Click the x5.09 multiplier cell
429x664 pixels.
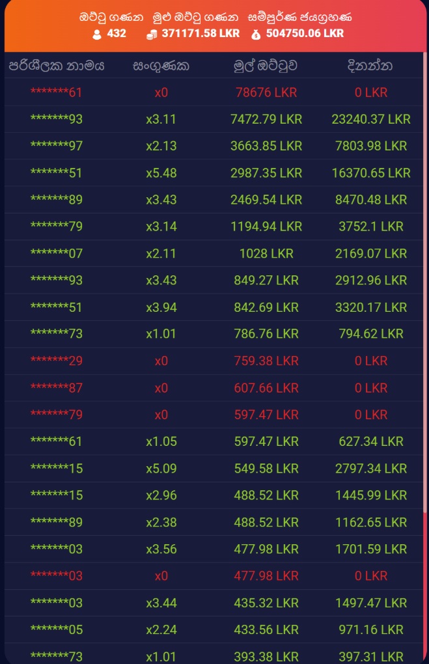pos(161,469)
